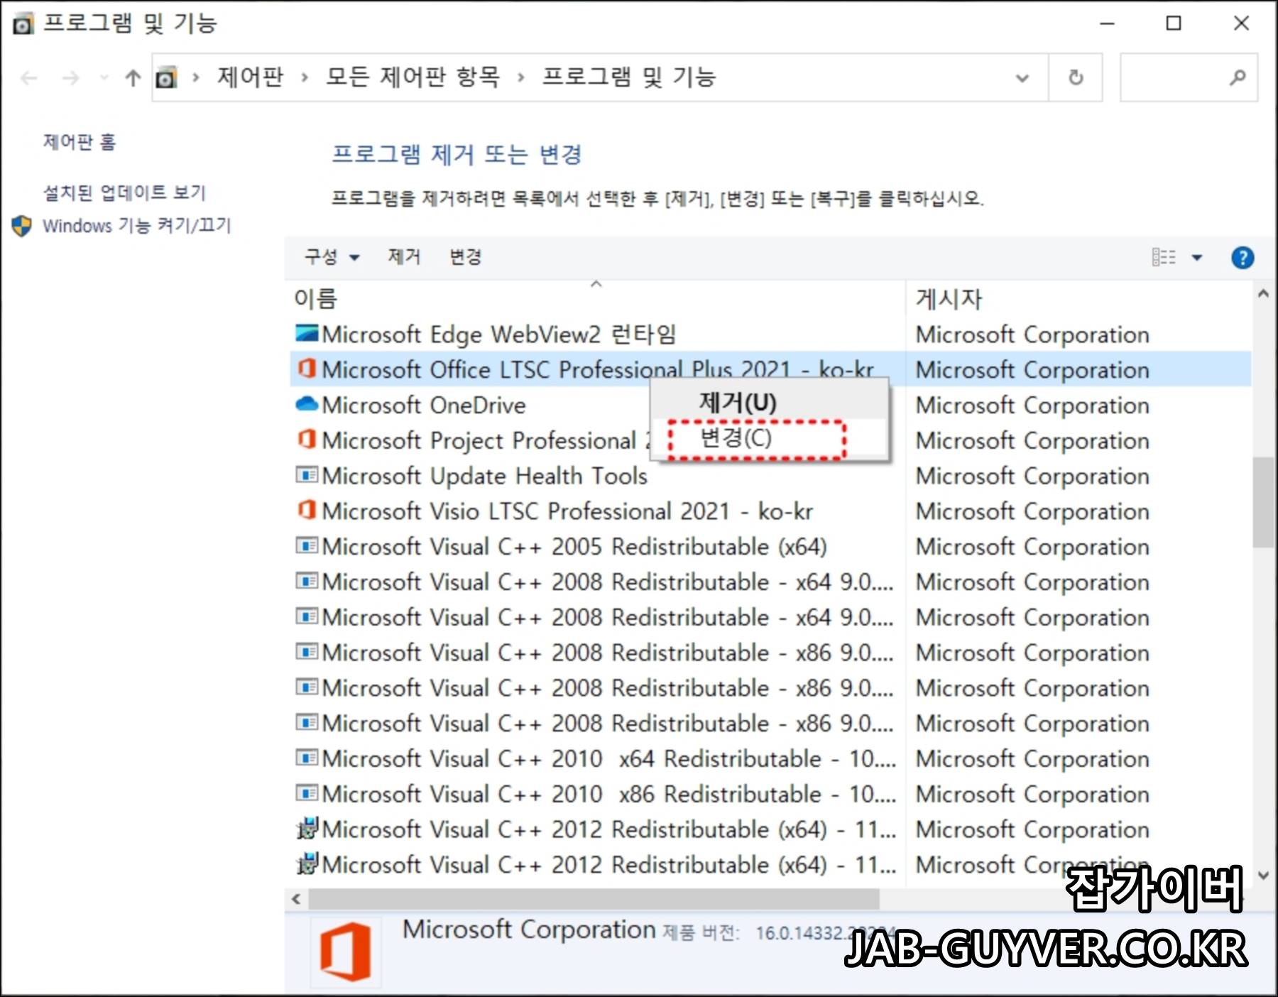The image size is (1278, 997).
Task: Click the Office LTSC Professional Plus icon
Action: (x=307, y=369)
